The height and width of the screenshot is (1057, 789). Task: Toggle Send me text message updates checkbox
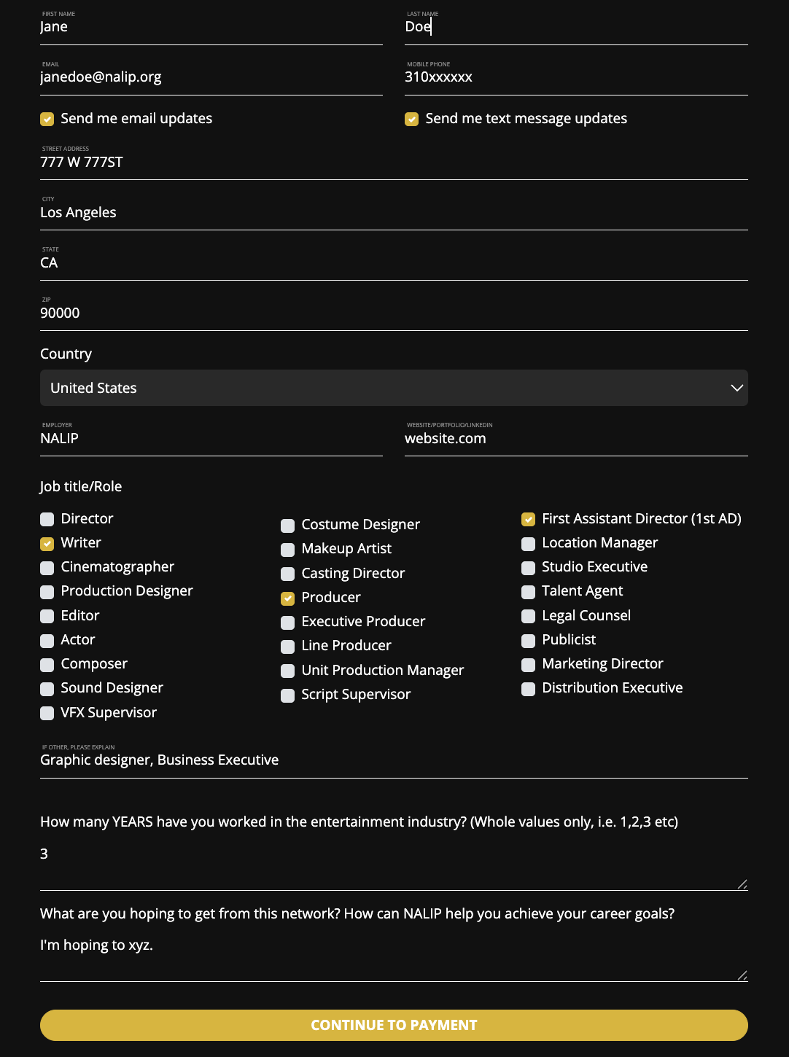point(412,119)
